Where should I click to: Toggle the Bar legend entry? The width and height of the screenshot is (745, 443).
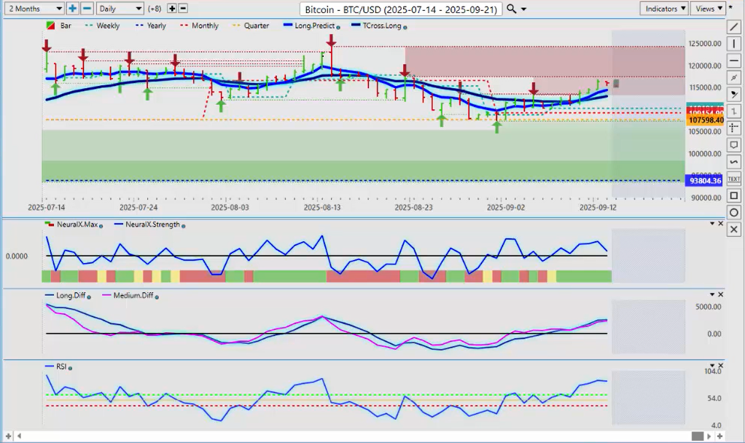coord(59,26)
